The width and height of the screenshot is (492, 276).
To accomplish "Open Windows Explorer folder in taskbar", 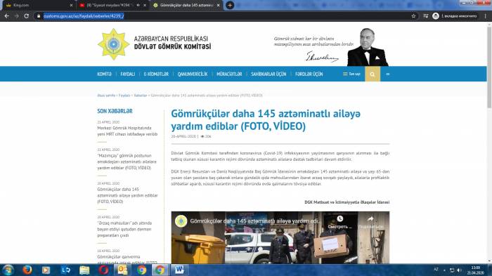I will click(x=84, y=270).
